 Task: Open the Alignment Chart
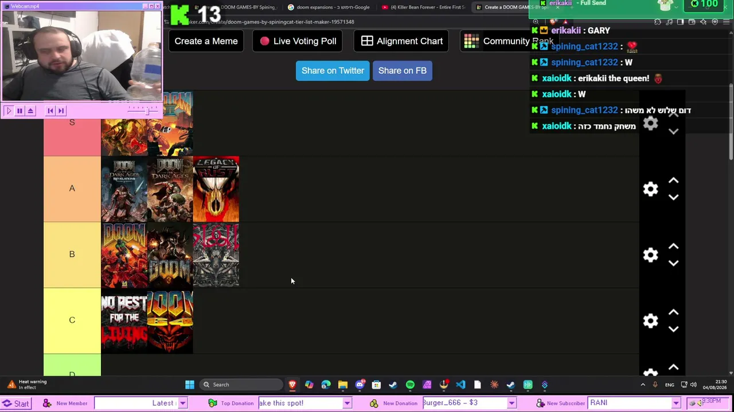pos(401,41)
